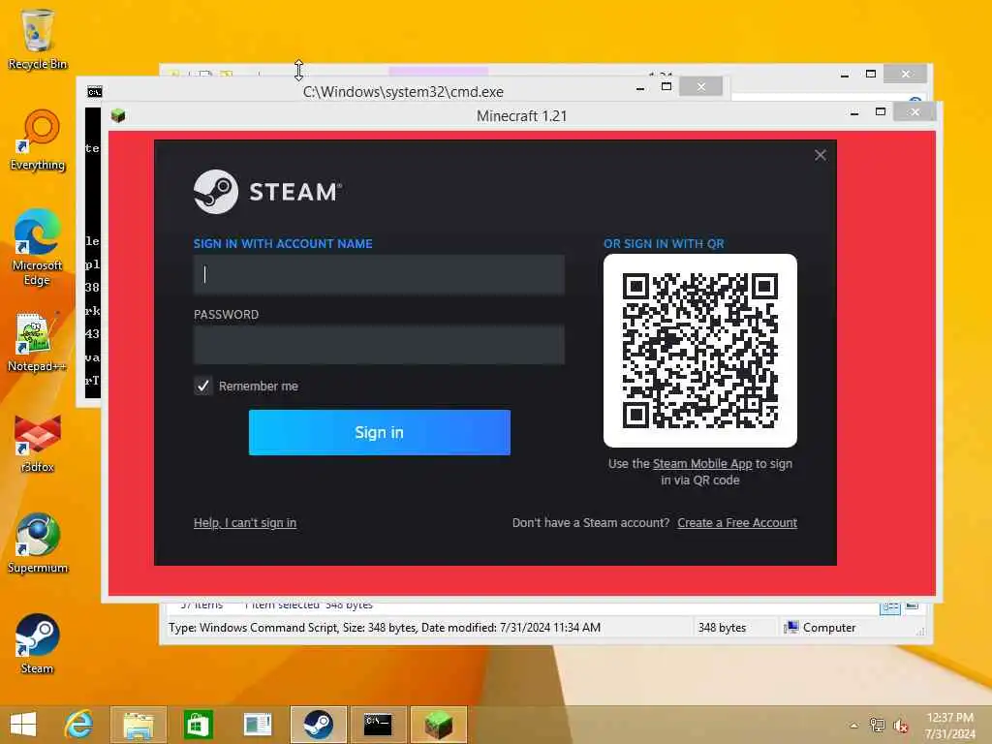Minimize the File Explorer window behind

click(845, 75)
